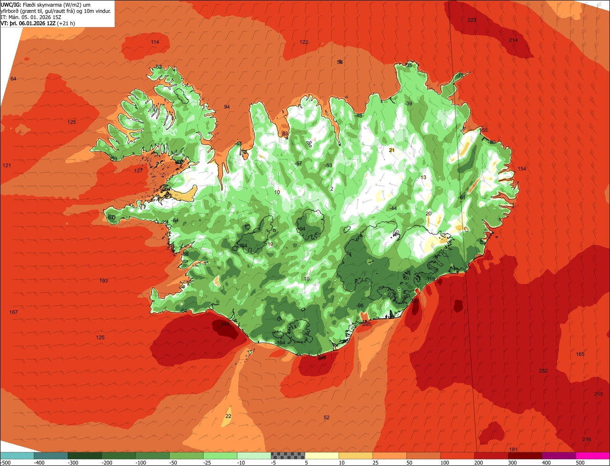610x466 pixels.
Task: Pick the legend swatch between -25 and -10
Action: 220,456
